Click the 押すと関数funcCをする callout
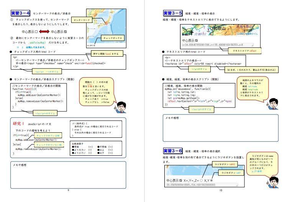Screen dimensions: 293x202 point(107,54)
